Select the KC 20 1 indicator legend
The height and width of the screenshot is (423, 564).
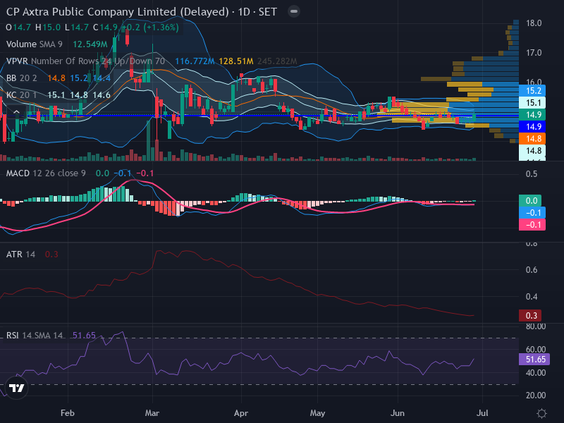[x=22, y=95]
